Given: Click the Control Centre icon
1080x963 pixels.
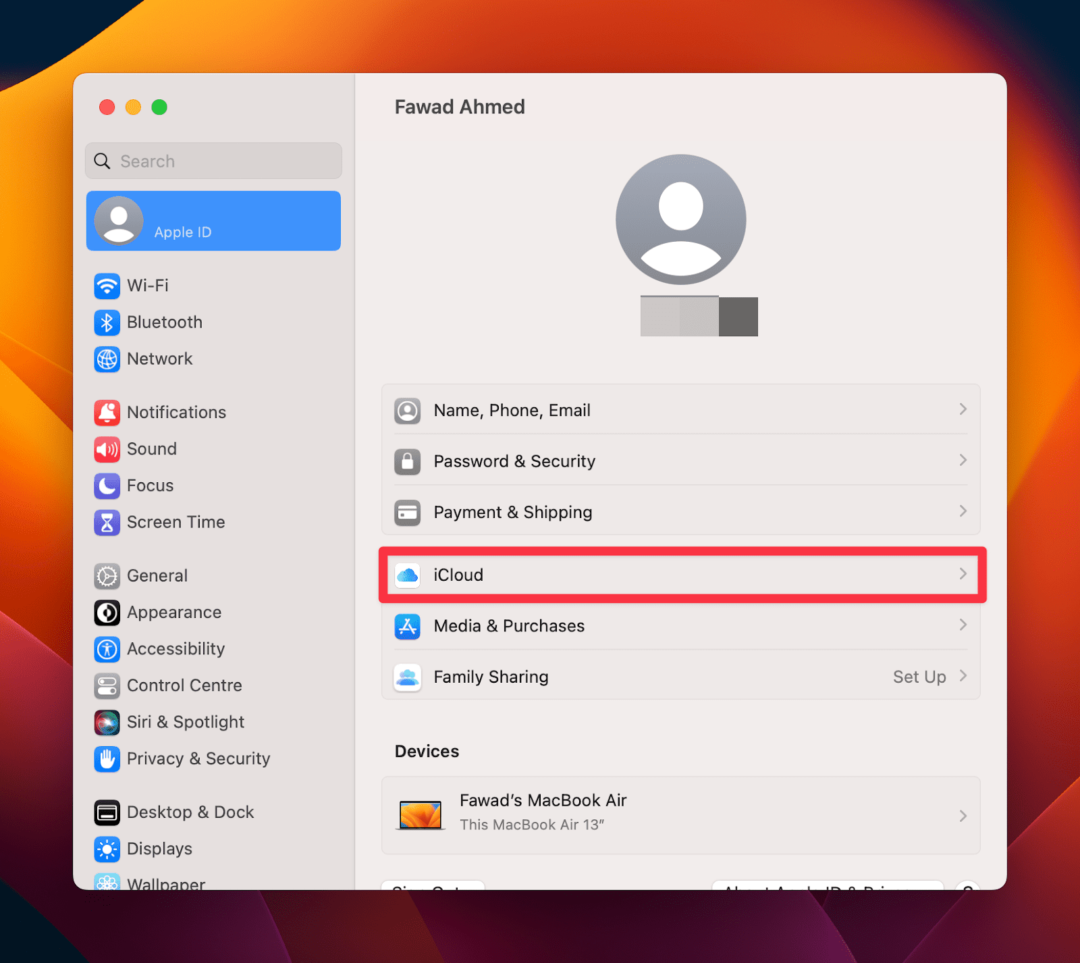Looking at the screenshot, I should pos(107,685).
